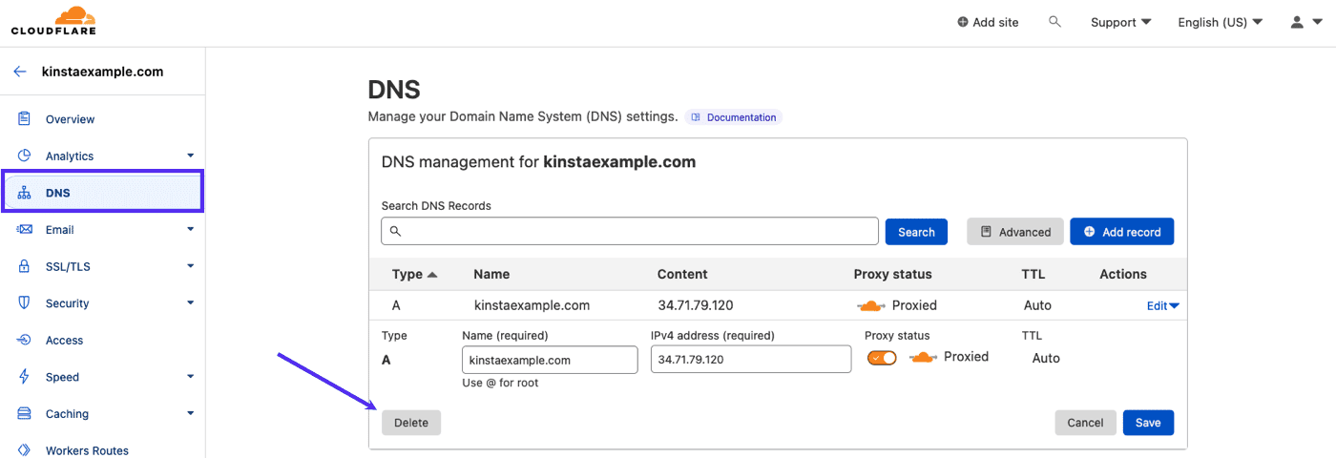Click the SSL/TLS padlock icon
This screenshot has height=458, width=1336.
[24, 266]
